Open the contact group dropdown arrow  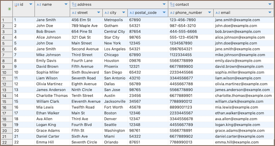tap(270, 4)
